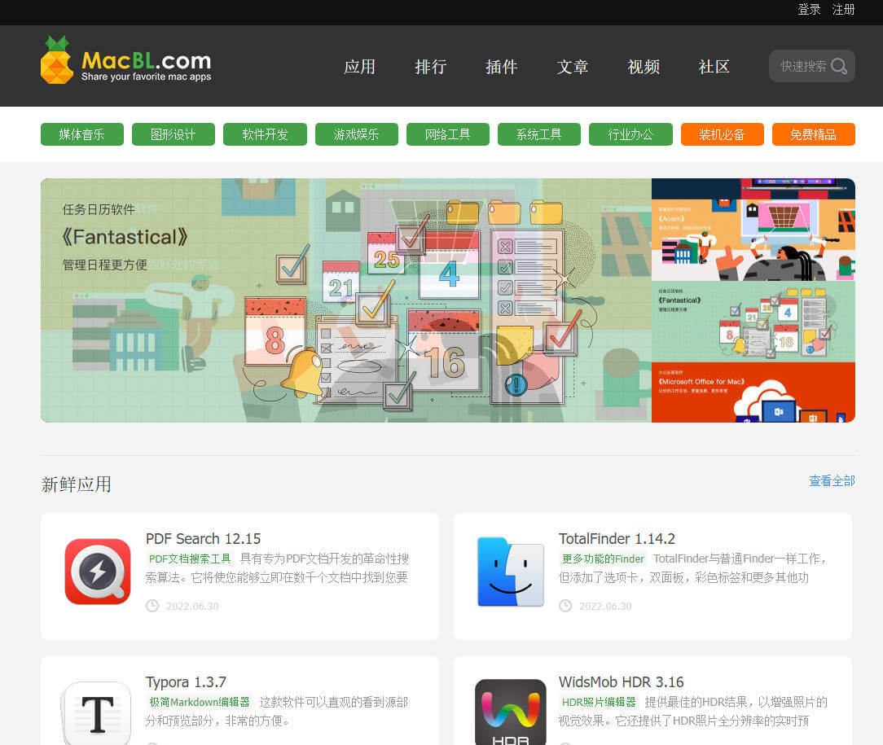
Task: Click the 更多功能的Finder tag
Action: pyautogui.click(x=603, y=559)
